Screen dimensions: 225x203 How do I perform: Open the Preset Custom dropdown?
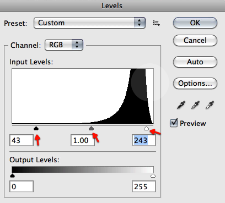click(x=89, y=23)
